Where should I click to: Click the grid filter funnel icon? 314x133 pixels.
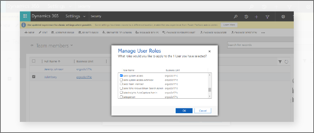(x=280, y=62)
